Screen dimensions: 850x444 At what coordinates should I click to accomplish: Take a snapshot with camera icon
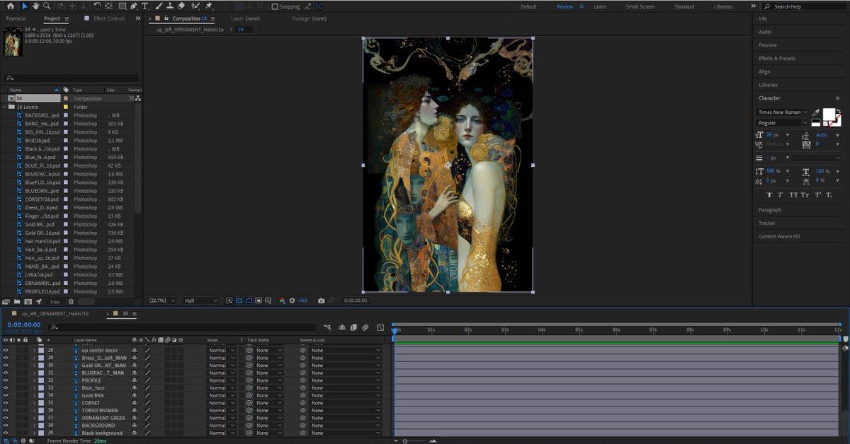tap(321, 300)
